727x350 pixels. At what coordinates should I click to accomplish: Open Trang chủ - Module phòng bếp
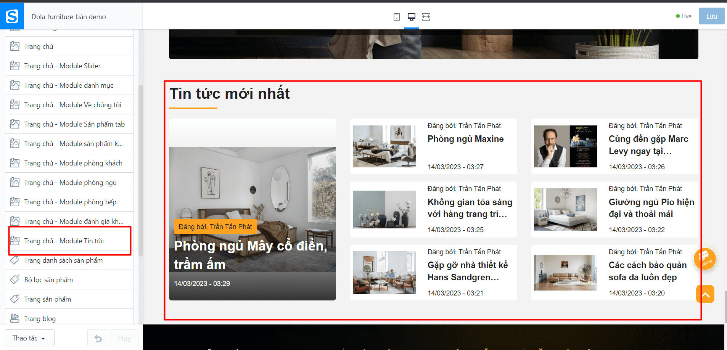(x=69, y=202)
